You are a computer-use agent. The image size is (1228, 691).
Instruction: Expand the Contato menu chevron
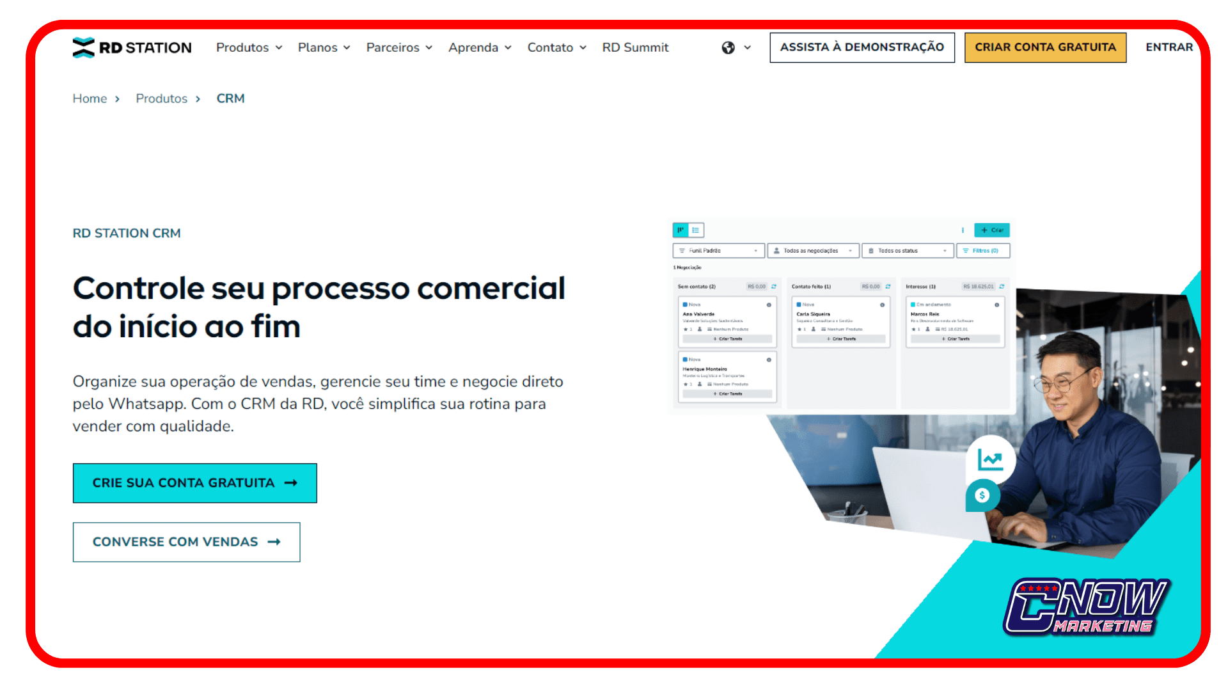click(x=583, y=48)
